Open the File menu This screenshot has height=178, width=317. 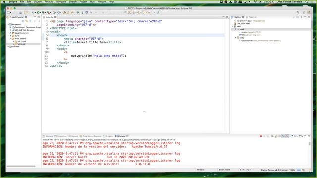pyautogui.click(x=22, y=2)
